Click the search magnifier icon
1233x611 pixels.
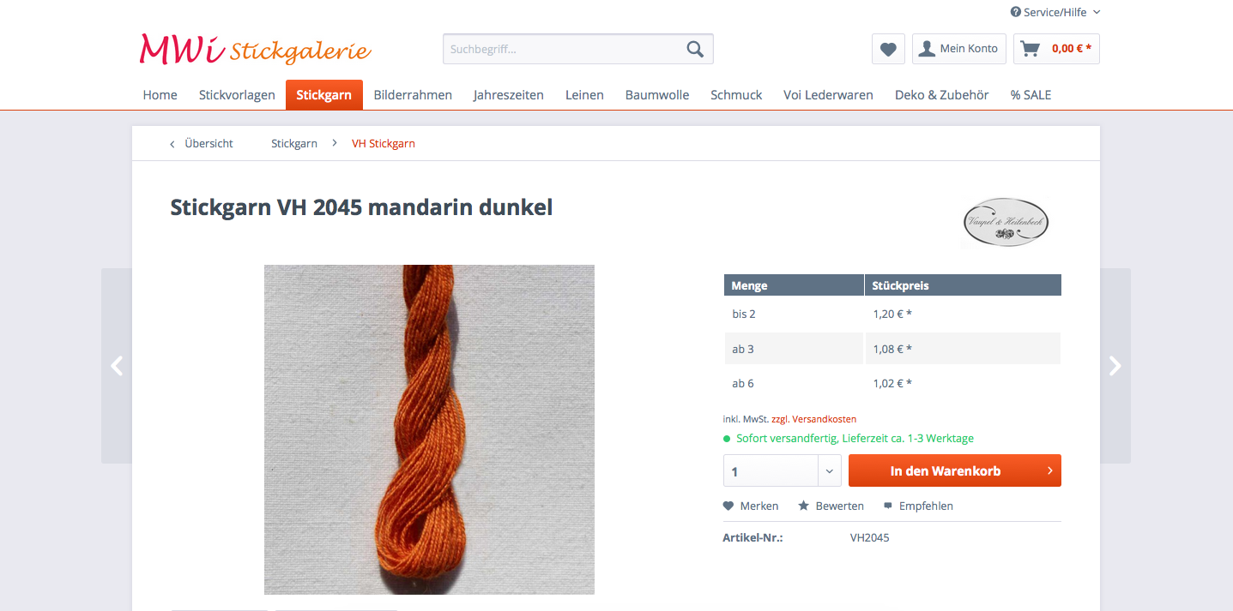pos(695,49)
